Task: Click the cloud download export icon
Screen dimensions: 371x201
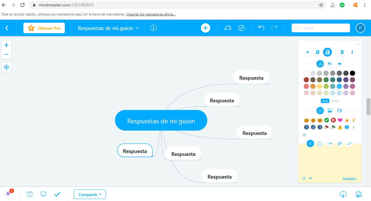Action: [x=343, y=194]
